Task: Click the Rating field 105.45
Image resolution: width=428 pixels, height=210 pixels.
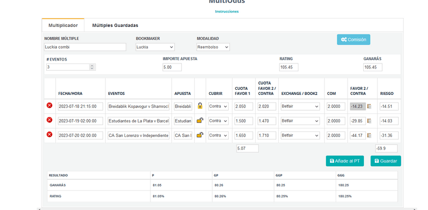Action: (289, 67)
